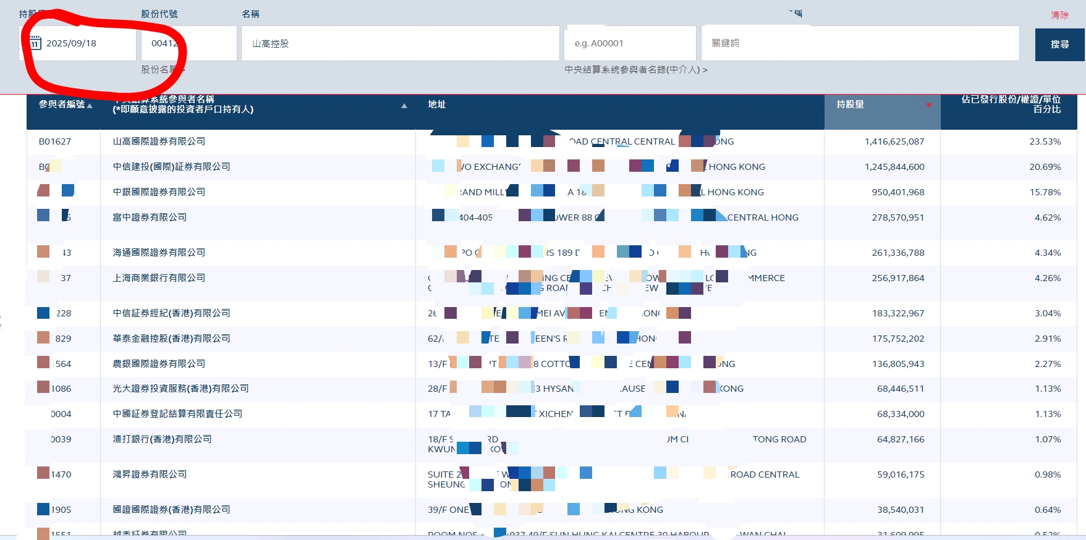This screenshot has width=1086, height=540.
Task: Sort participant names using the header arrow
Action: (x=404, y=106)
